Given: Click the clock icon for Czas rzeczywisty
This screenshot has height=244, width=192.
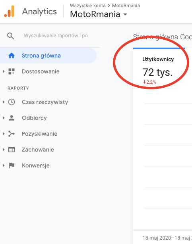Looking at the screenshot, I should 12,102.
